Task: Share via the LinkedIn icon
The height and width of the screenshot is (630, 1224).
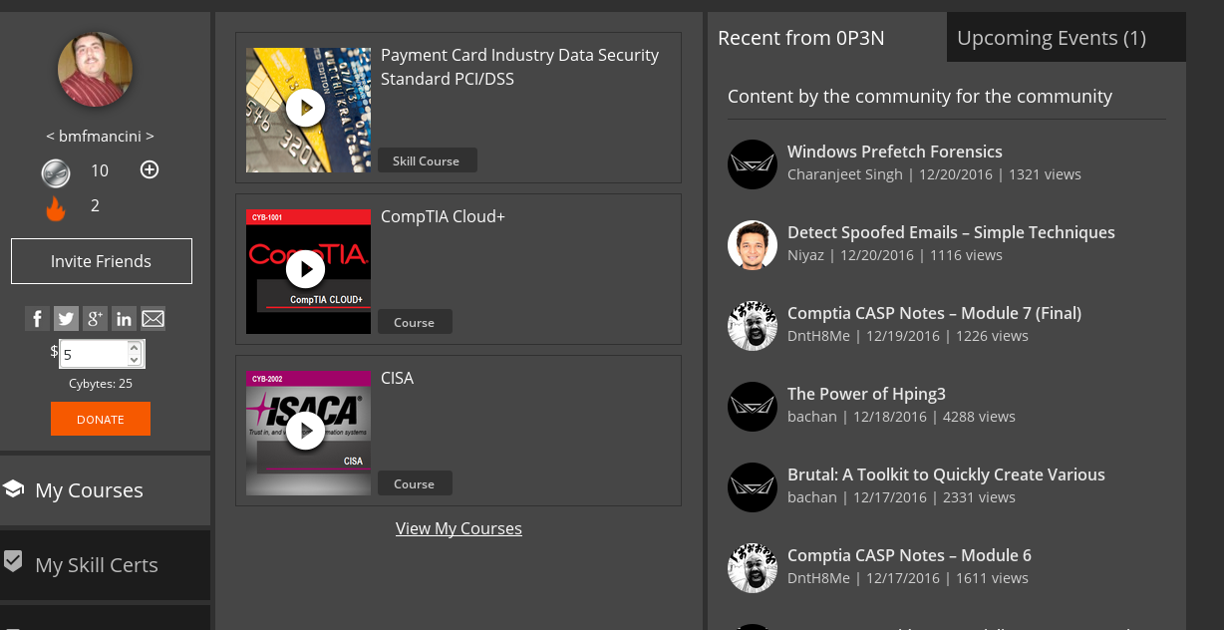Action: 124,319
